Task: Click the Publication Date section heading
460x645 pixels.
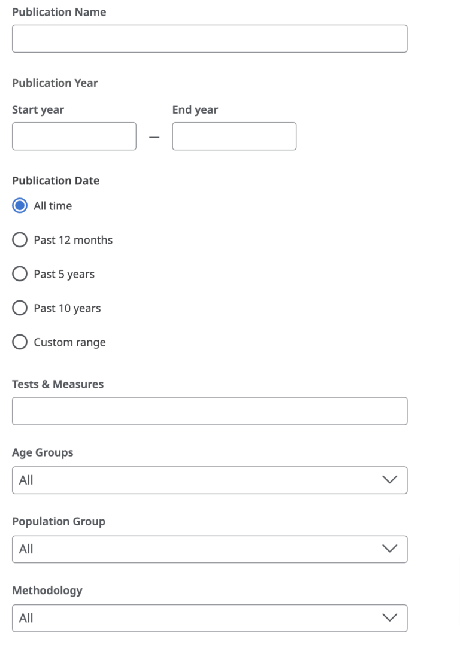Action: (56, 180)
